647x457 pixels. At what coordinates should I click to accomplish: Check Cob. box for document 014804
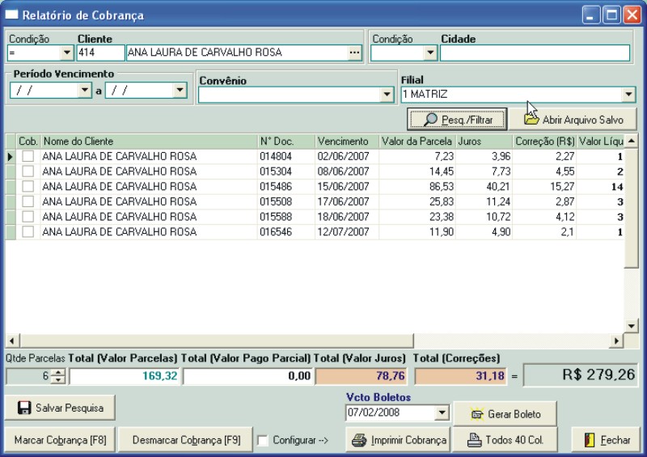(x=28, y=156)
